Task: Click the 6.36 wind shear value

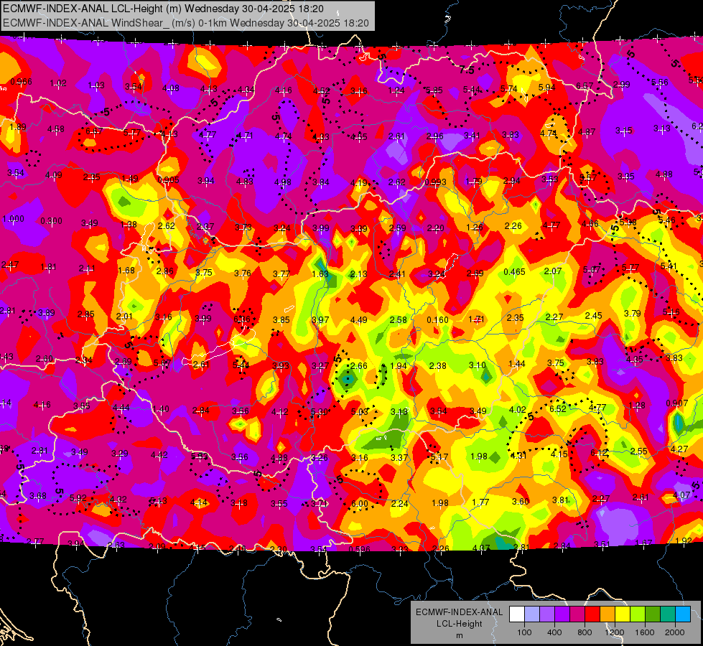Action: (242, 319)
